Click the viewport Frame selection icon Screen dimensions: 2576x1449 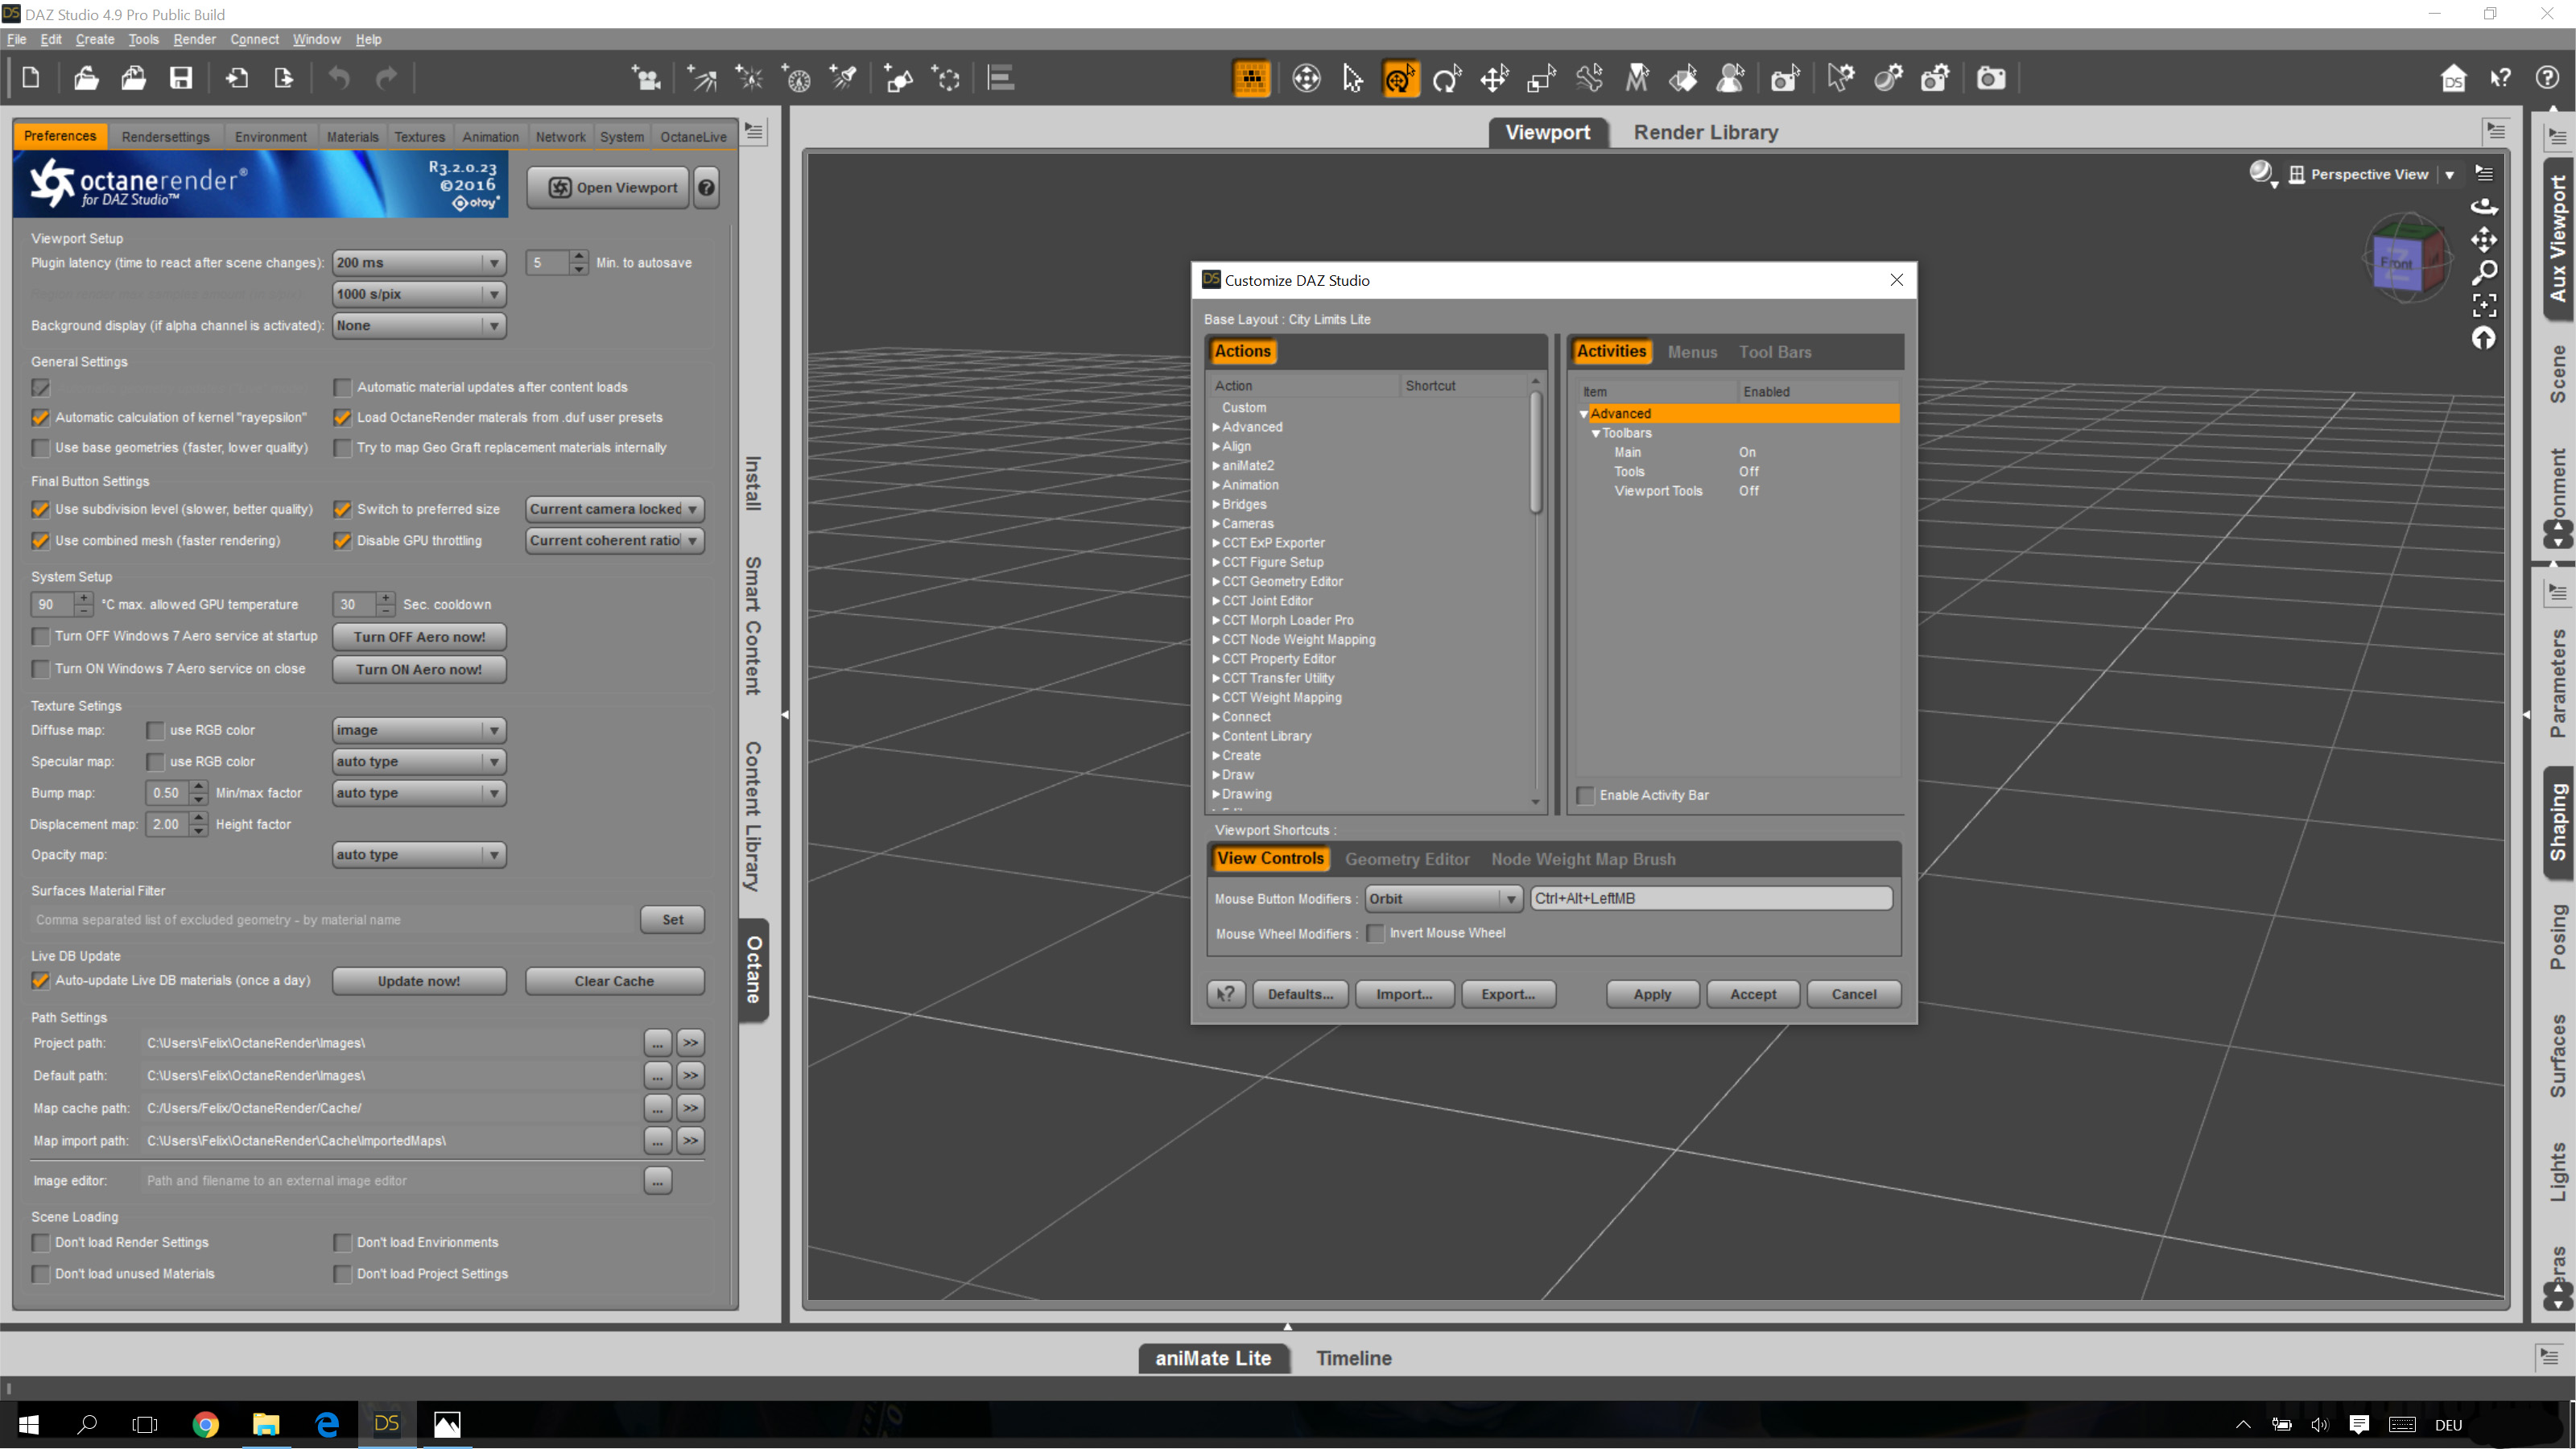tap(2484, 304)
